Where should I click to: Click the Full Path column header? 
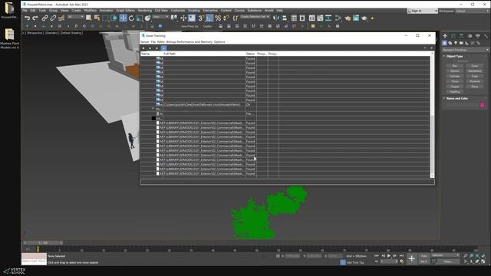click(x=203, y=54)
